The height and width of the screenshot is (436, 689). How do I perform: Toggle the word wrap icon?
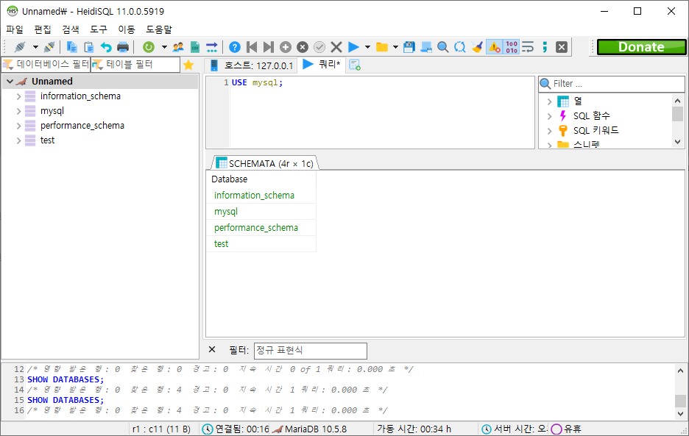(x=528, y=47)
